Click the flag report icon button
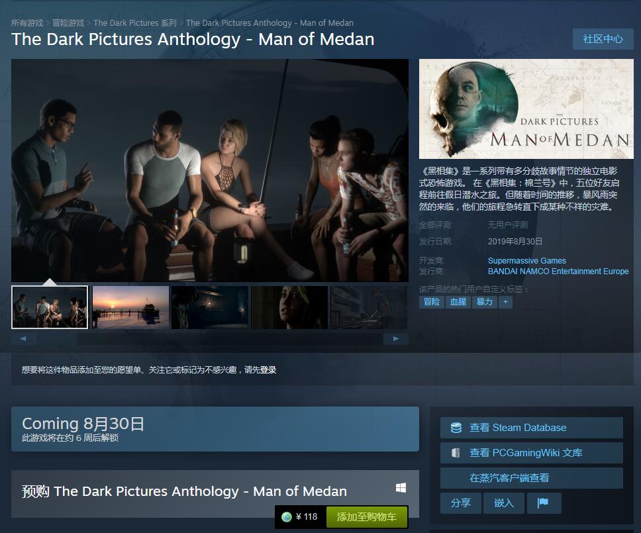The width and height of the screenshot is (641, 533). coord(544,503)
